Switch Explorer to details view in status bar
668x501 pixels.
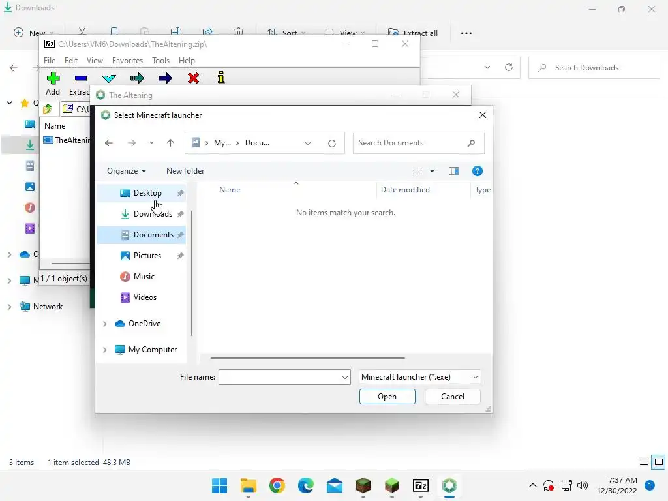coord(644,463)
